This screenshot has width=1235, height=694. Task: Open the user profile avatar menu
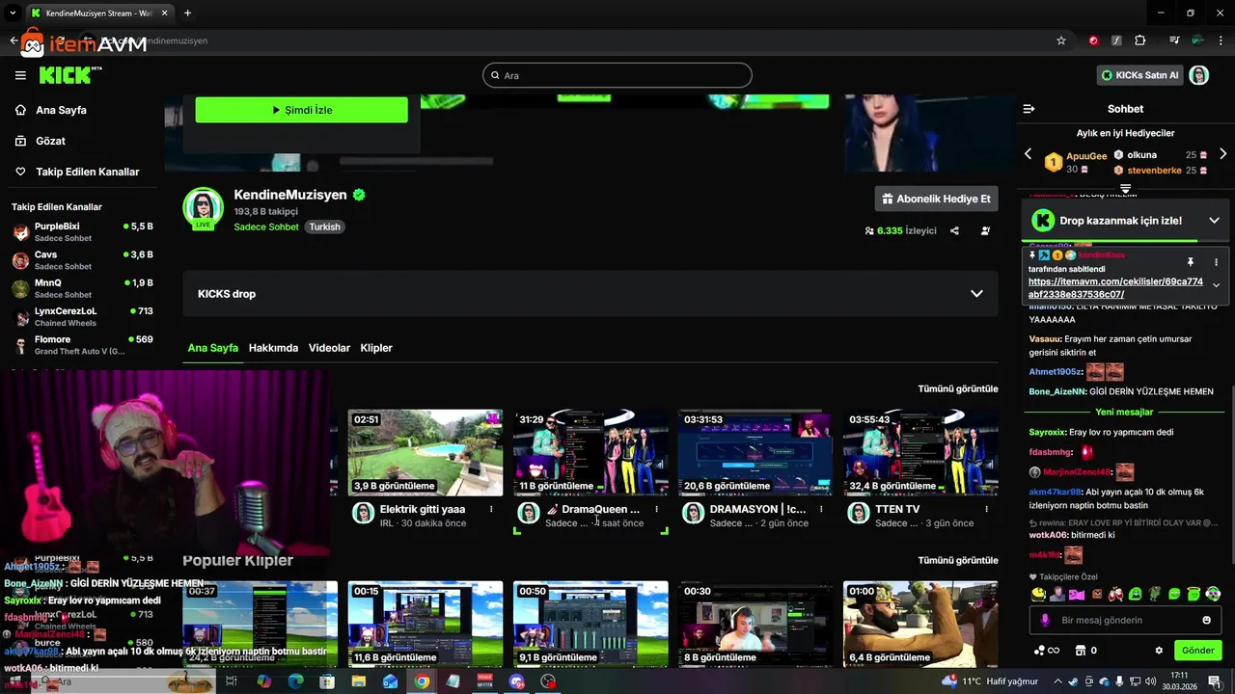1198,75
